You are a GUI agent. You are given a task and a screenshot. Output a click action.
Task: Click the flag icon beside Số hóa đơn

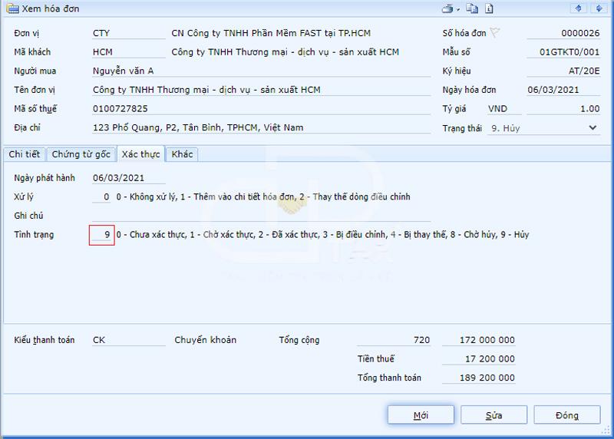click(495, 32)
